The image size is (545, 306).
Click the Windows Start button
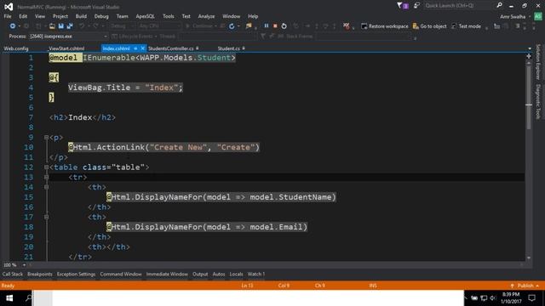(9, 298)
